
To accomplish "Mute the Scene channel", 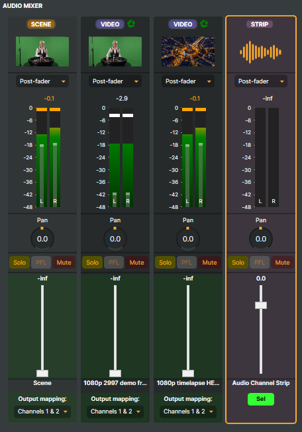I will click(64, 262).
